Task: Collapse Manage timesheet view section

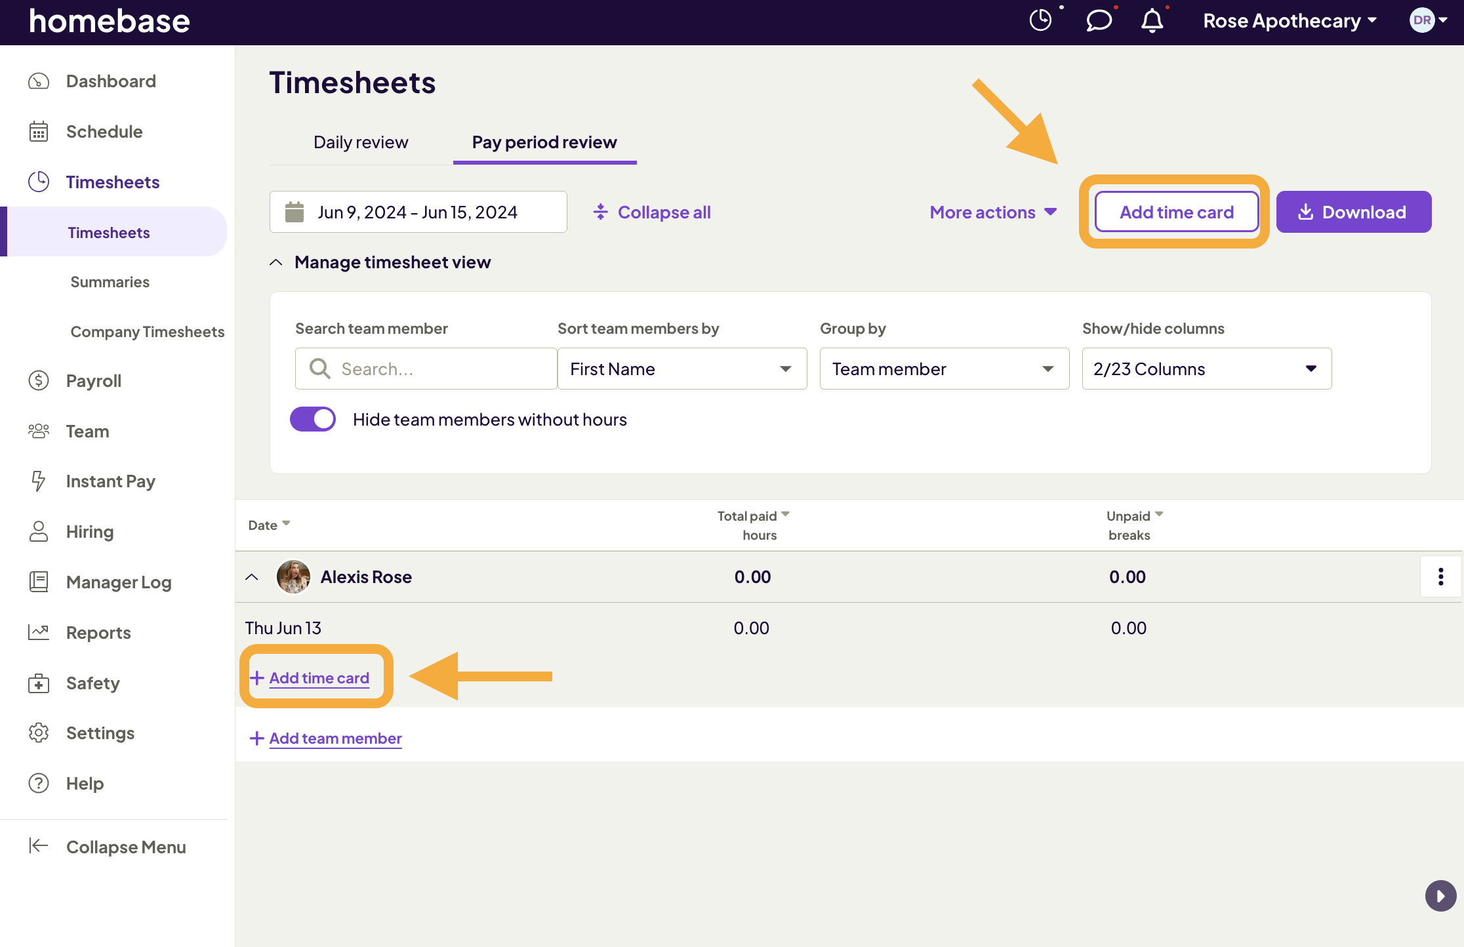Action: pos(276,262)
